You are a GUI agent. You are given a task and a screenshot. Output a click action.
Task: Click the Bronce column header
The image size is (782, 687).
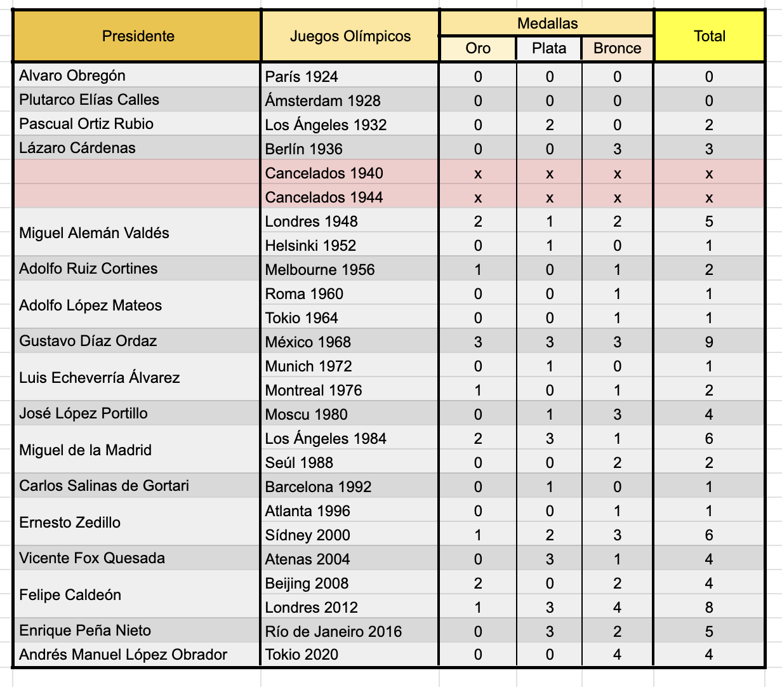(x=617, y=48)
